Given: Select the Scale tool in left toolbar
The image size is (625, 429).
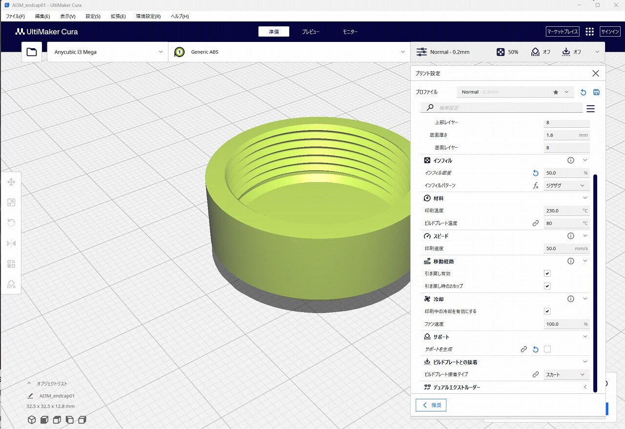Looking at the screenshot, I should [11, 203].
